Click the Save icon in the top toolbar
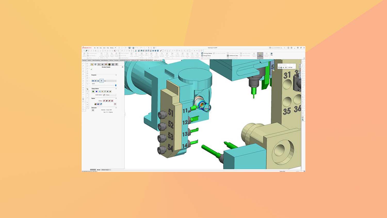This screenshot has height=218, width=387. pos(130,48)
